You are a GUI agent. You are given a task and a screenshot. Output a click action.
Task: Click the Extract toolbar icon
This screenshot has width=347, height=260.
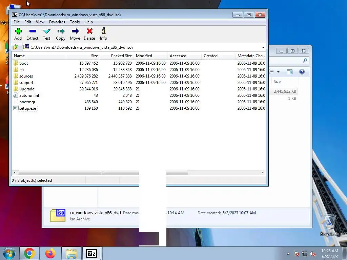(32, 31)
